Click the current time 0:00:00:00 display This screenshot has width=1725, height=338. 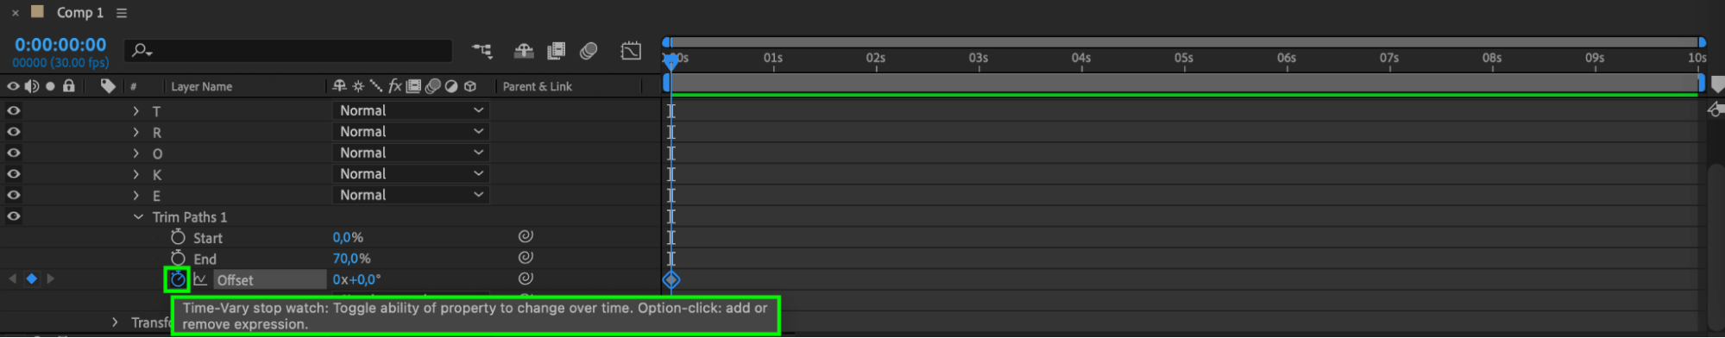pos(60,45)
